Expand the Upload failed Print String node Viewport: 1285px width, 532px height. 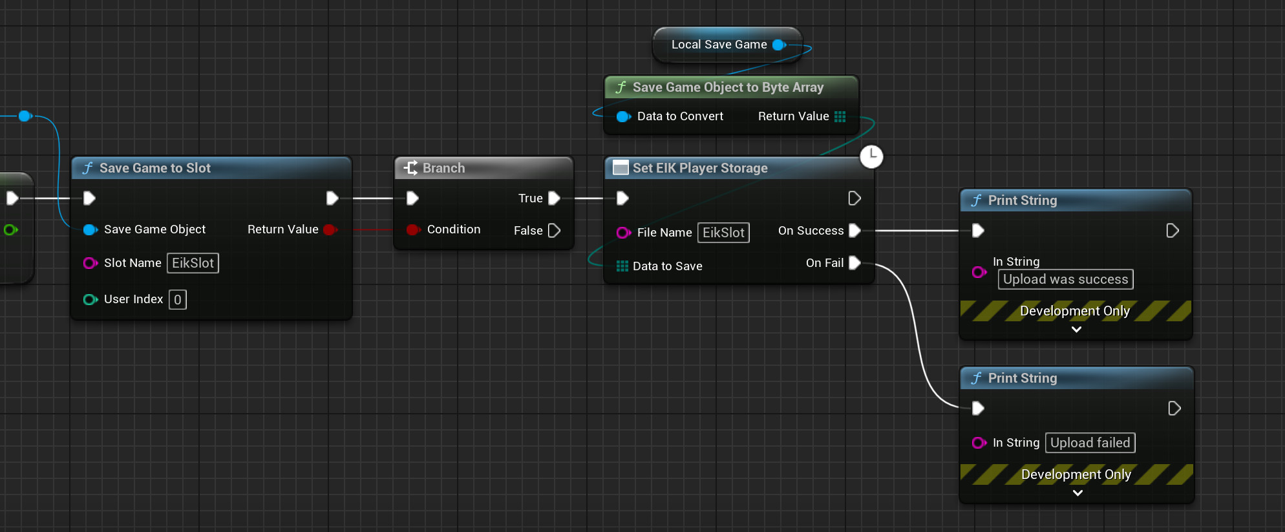coord(1078,493)
